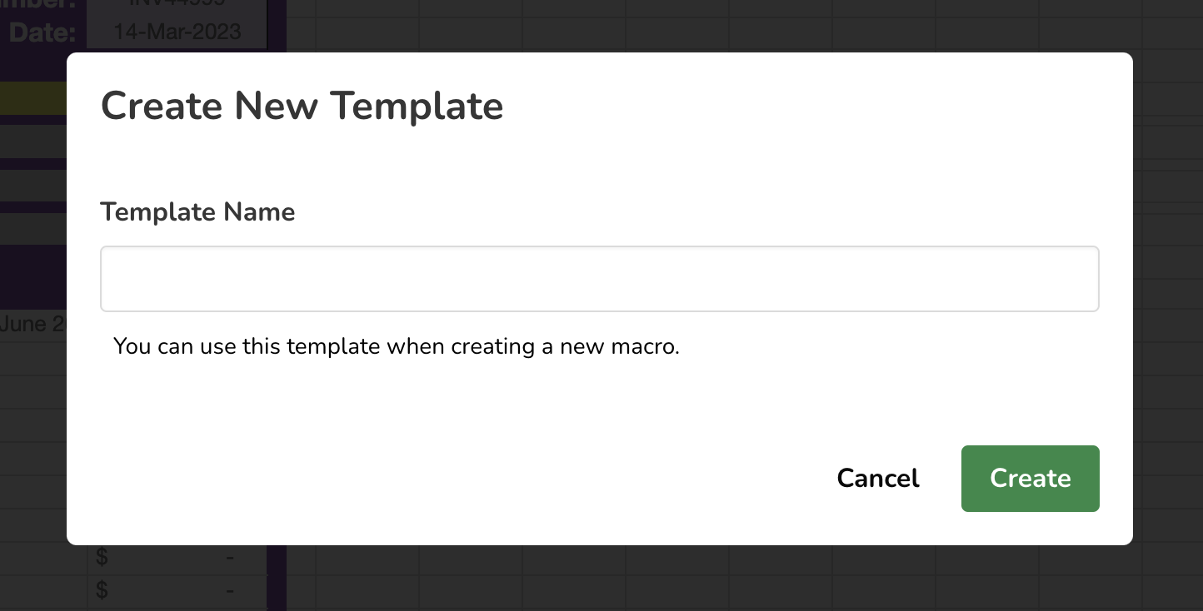The height and width of the screenshot is (611, 1203).
Task: Click the "Create New Template" dialog heading
Action: pos(302,107)
